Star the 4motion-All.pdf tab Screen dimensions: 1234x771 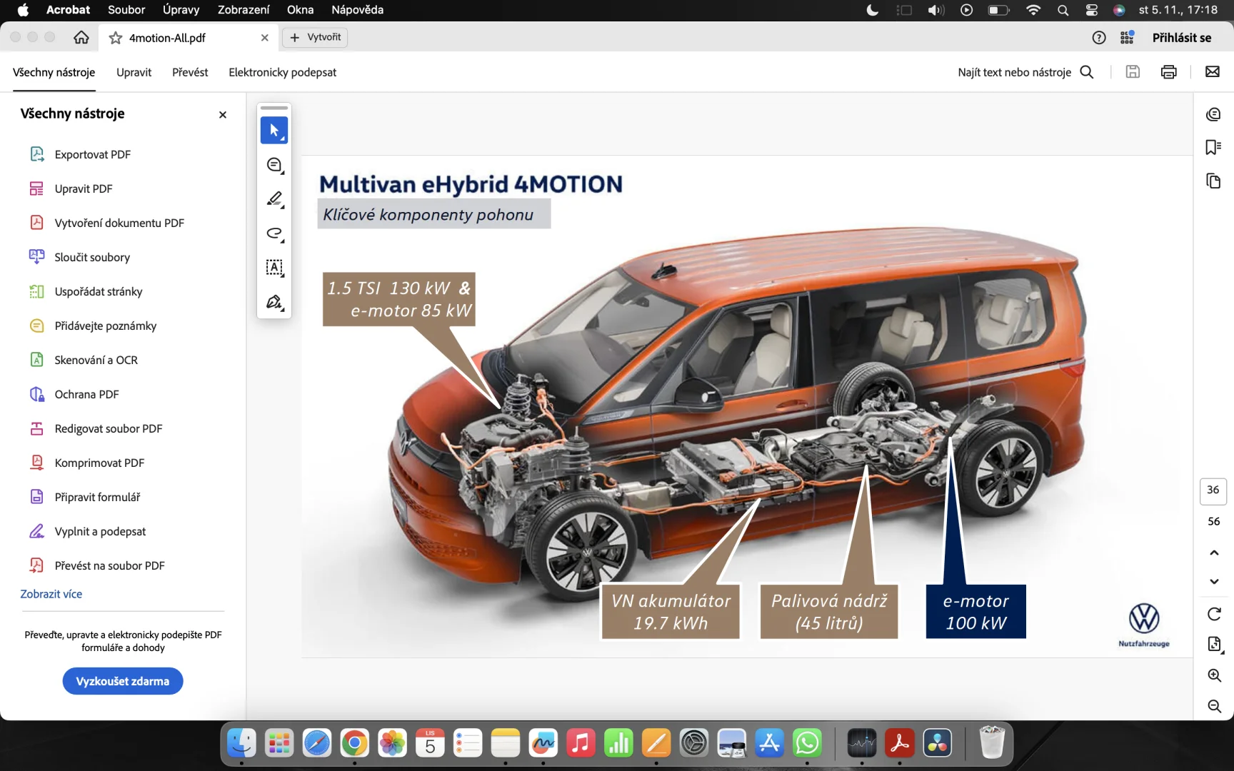116,38
